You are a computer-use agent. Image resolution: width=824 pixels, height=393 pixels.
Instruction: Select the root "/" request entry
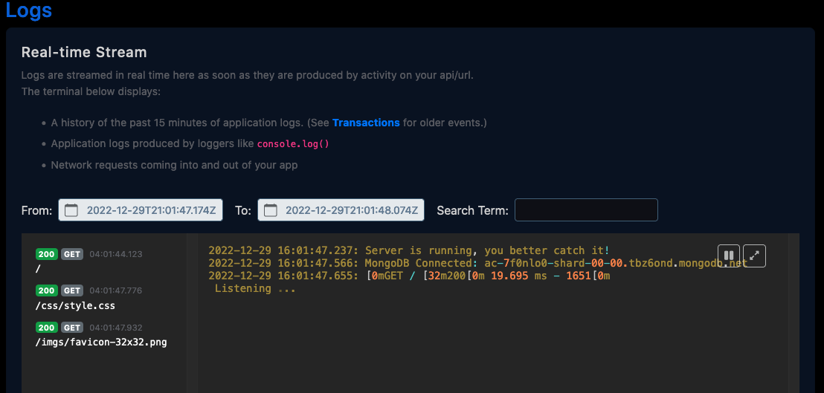tap(38, 268)
